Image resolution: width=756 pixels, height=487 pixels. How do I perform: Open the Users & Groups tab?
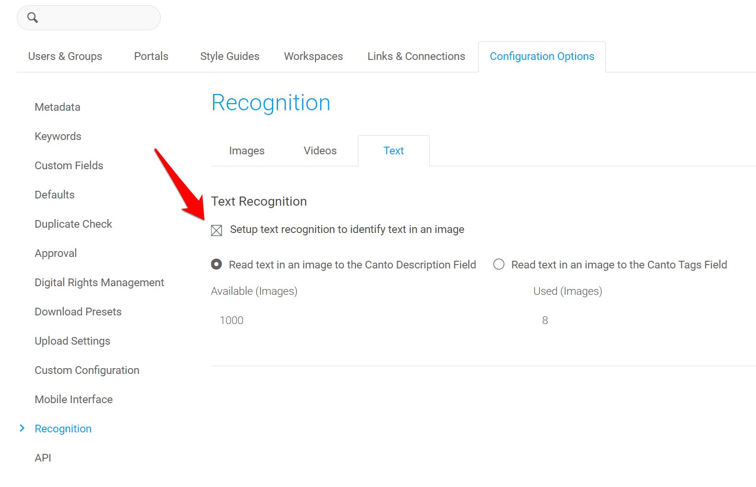[65, 57]
